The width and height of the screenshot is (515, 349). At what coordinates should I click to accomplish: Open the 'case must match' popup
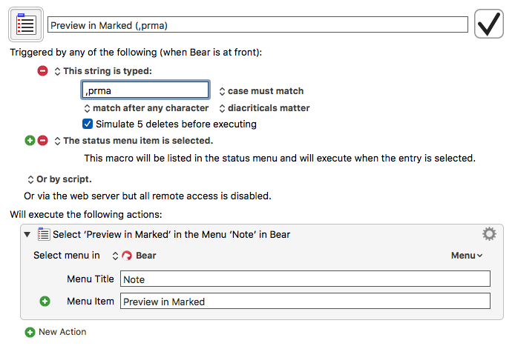click(261, 91)
